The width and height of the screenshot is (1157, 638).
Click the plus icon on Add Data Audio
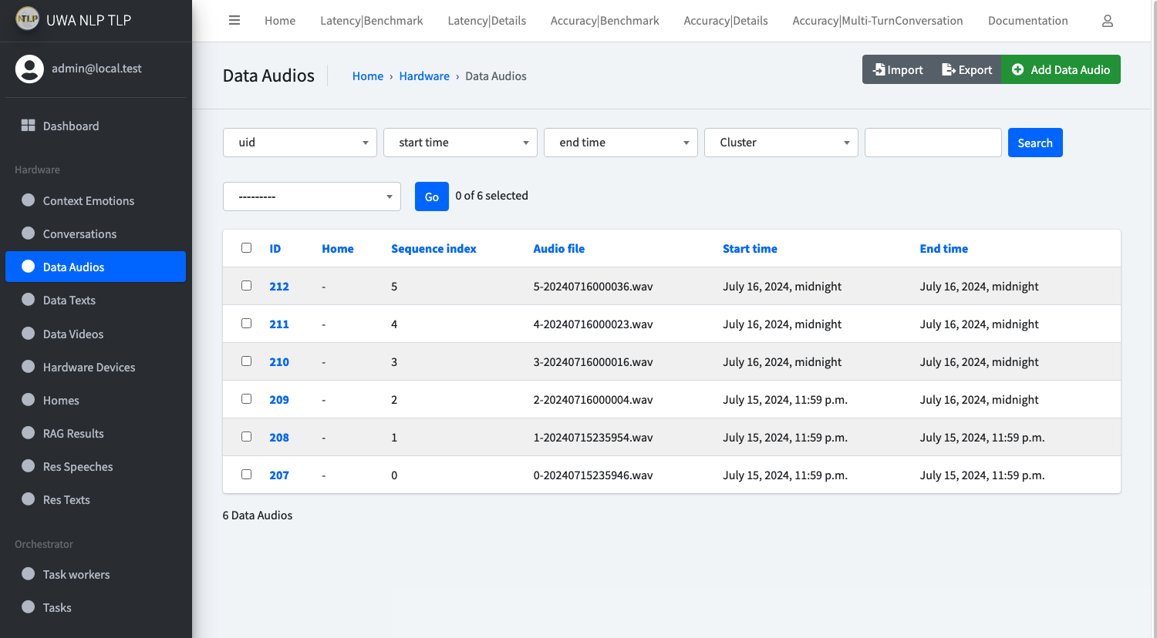coord(1017,69)
